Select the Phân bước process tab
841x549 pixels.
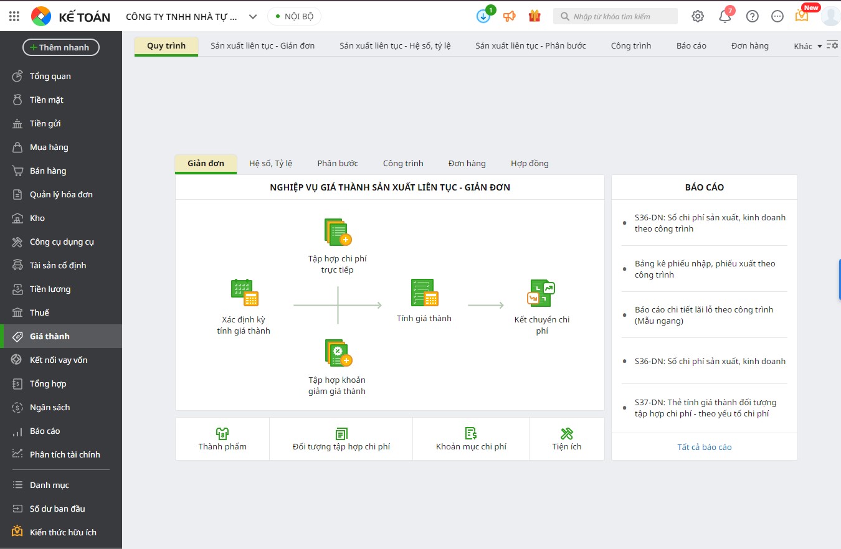click(338, 163)
